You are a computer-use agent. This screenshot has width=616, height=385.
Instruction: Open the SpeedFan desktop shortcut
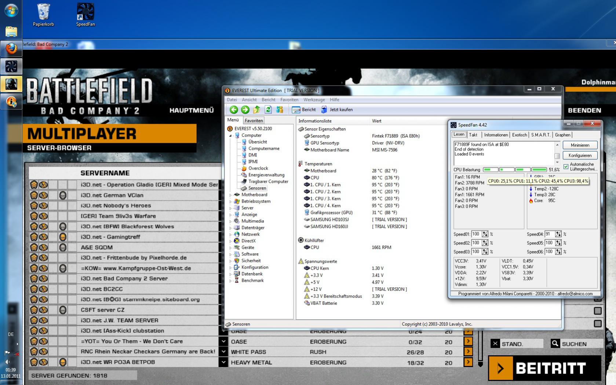pyautogui.click(x=85, y=15)
